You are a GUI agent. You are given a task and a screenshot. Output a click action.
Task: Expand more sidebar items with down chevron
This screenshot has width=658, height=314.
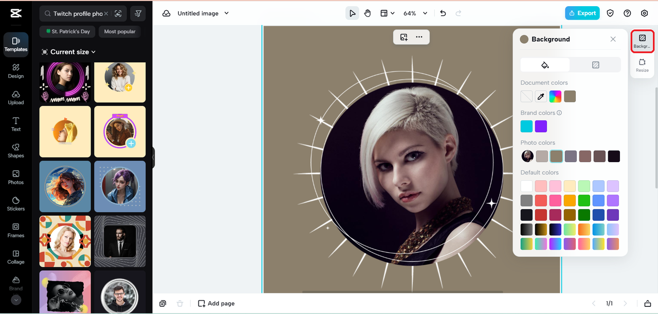coord(16,300)
